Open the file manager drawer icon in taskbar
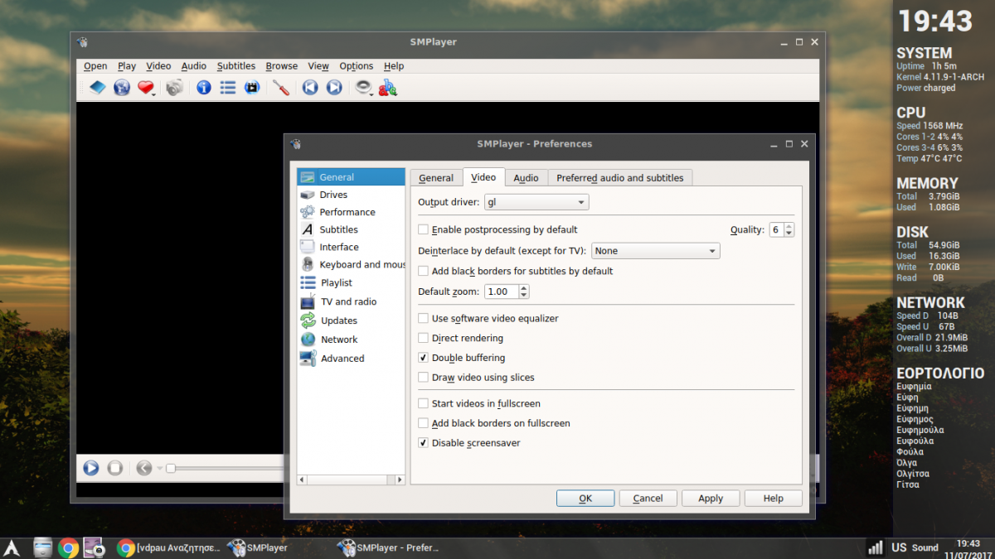The image size is (995, 559). (43, 547)
